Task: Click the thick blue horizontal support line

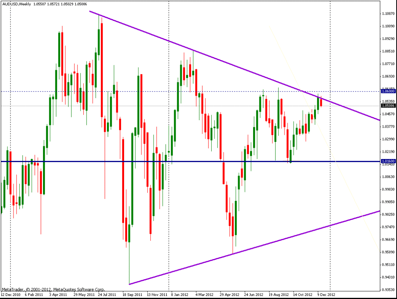Action: click(116, 161)
